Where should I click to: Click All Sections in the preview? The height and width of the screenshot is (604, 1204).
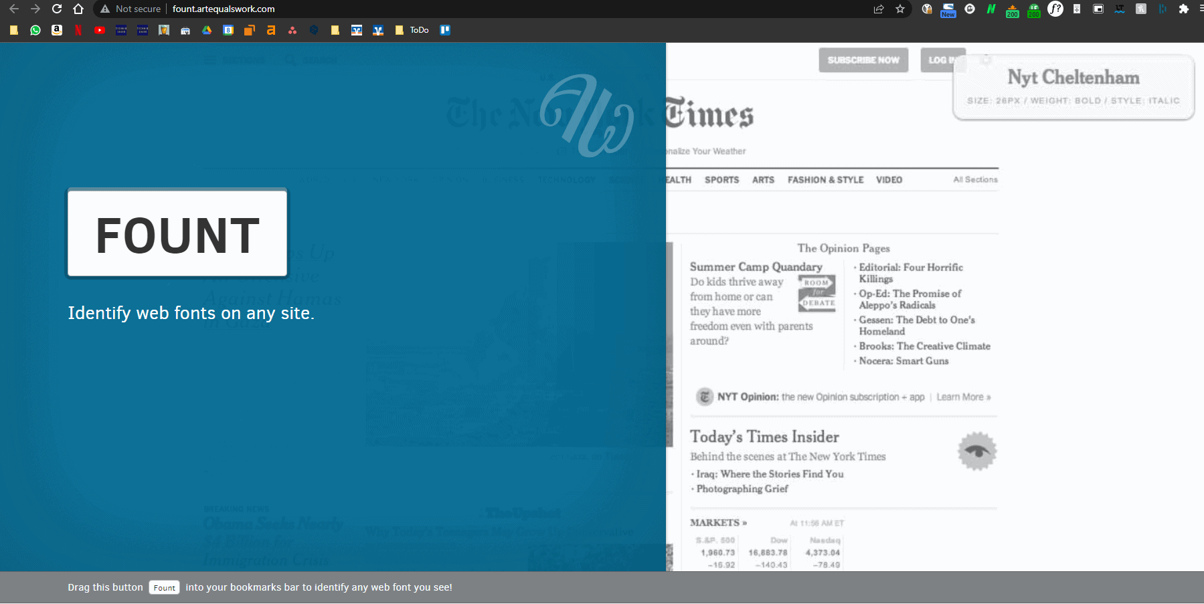pyautogui.click(x=975, y=180)
